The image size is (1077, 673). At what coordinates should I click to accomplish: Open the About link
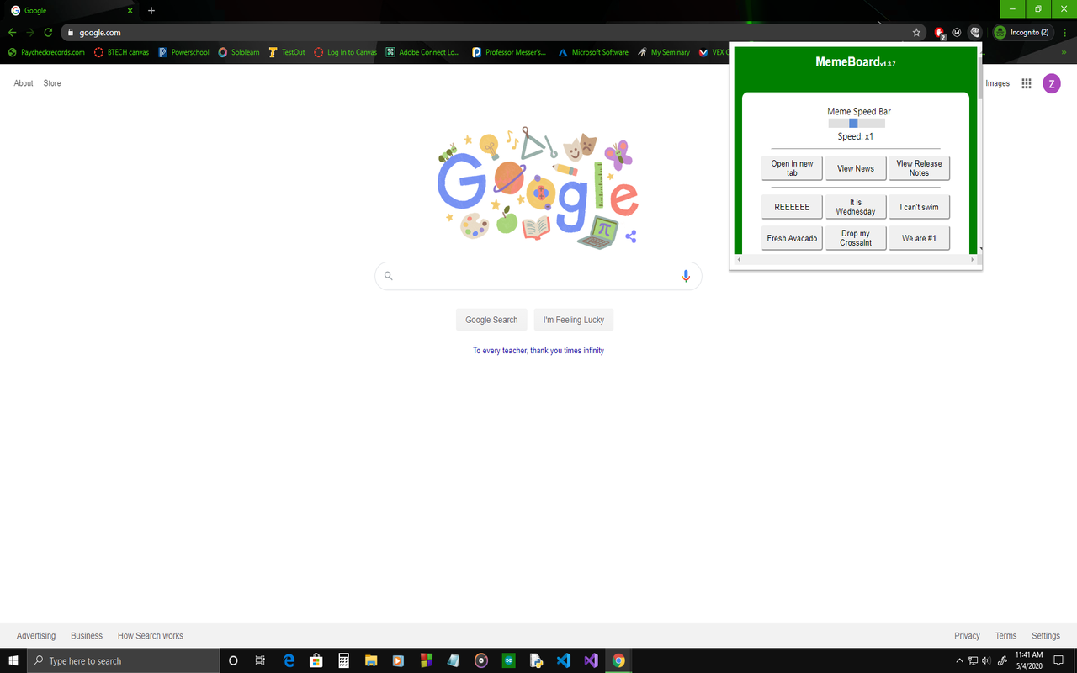(x=24, y=83)
